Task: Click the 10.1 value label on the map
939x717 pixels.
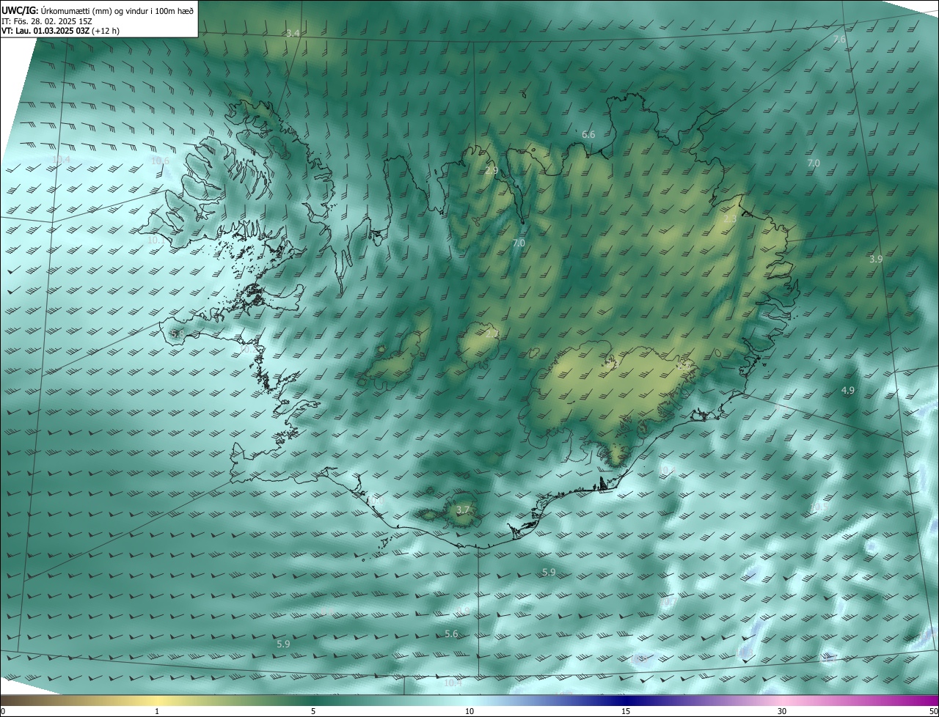Action: pyautogui.click(x=156, y=240)
